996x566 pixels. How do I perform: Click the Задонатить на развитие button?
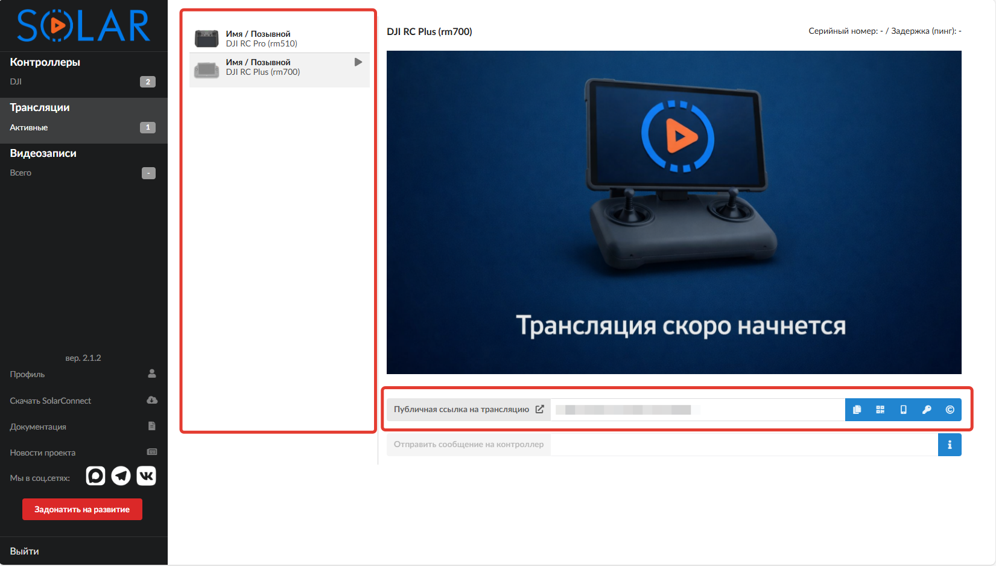pyautogui.click(x=82, y=509)
